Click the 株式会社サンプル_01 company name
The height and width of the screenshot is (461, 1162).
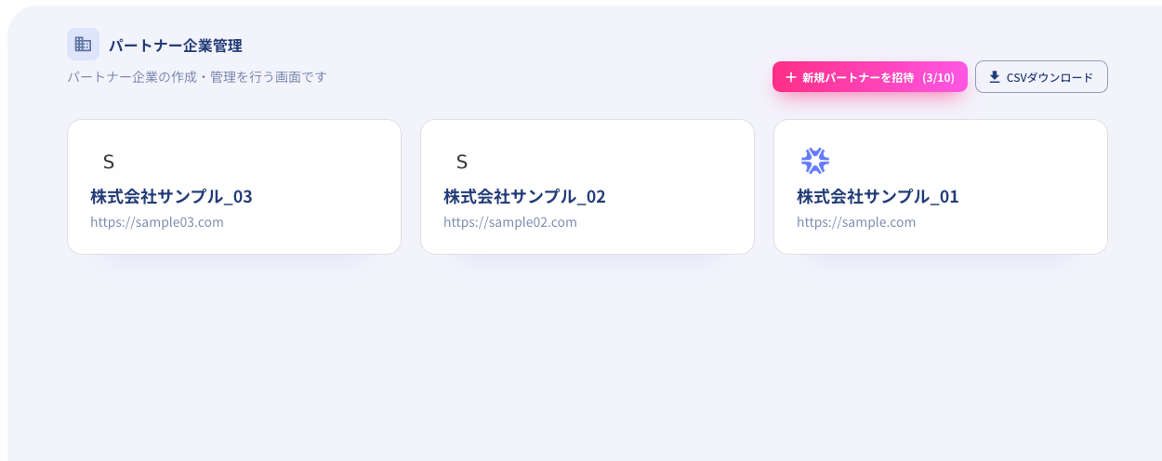[x=878, y=196]
